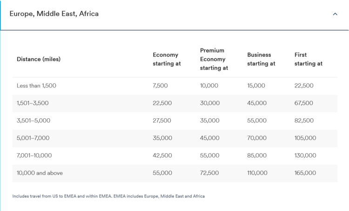The width and height of the screenshot is (349, 211).
Task: Click the Europe, Middle East, Africa heading
Action: 54,14
